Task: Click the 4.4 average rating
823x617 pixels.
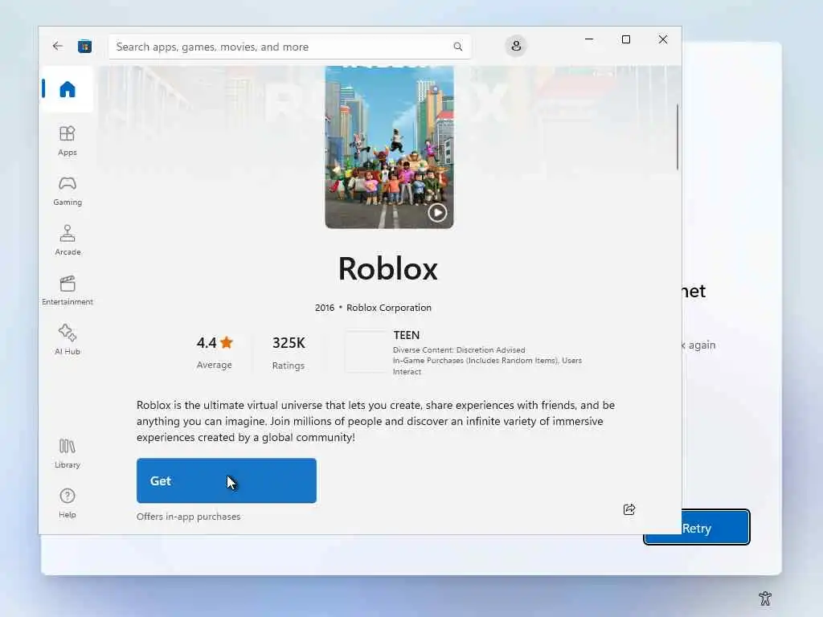Action: [x=214, y=342]
